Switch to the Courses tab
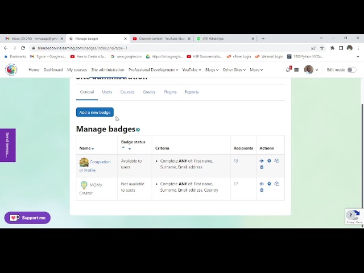This screenshot has height=273, width=364. 127,92
